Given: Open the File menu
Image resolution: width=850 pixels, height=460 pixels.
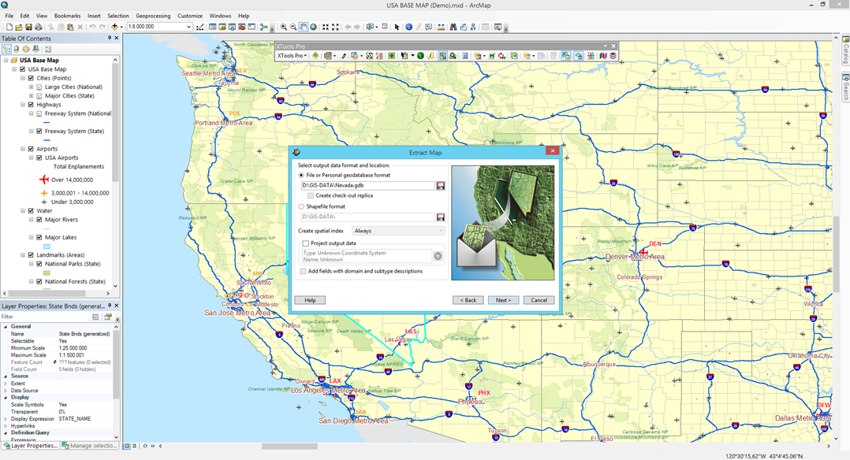Looking at the screenshot, I should (9, 16).
